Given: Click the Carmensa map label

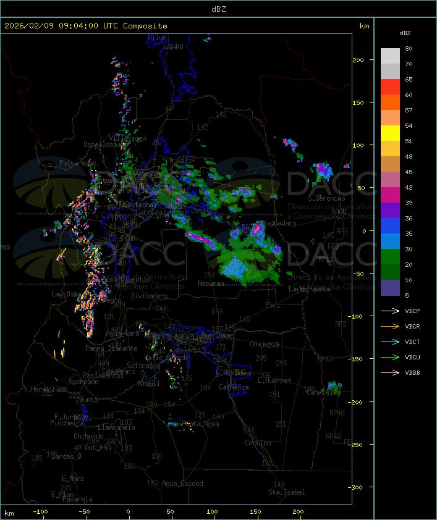Looking at the screenshot, I should tap(234, 387).
